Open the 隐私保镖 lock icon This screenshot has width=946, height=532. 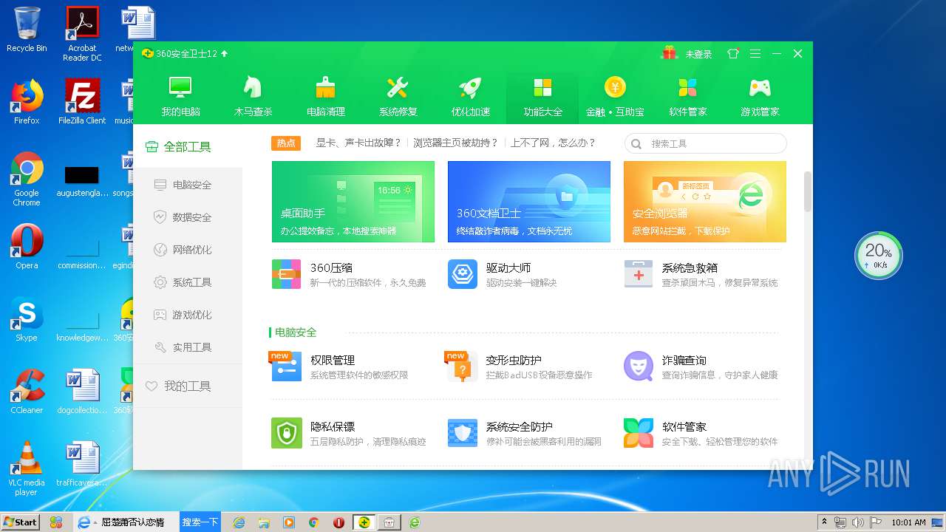pos(286,433)
